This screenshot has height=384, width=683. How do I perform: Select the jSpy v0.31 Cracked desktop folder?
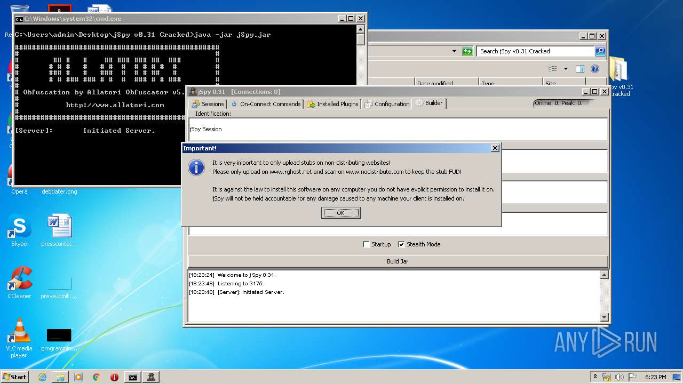(620, 77)
